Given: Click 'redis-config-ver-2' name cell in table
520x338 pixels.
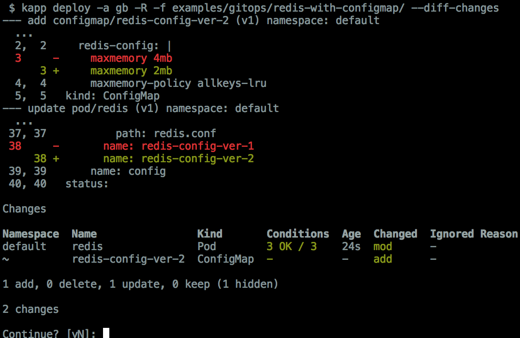Looking at the screenshot, I should point(128,259).
